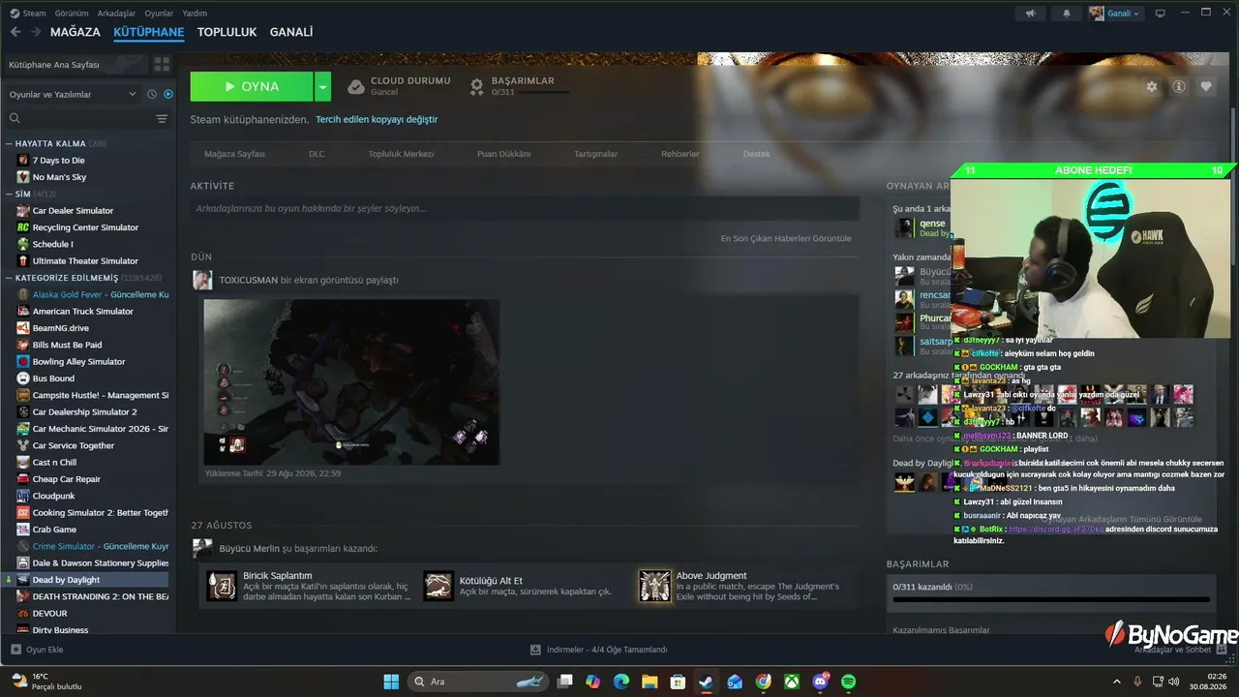Select BeamNG.drive in library
The image size is (1239, 697).
tap(60, 328)
